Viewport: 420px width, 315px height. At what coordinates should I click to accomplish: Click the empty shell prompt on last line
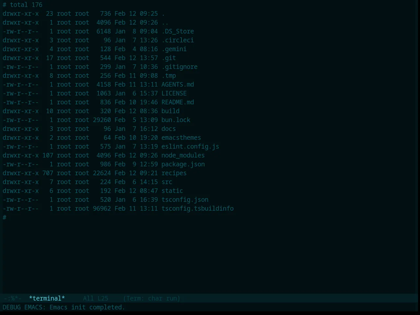(5, 218)
